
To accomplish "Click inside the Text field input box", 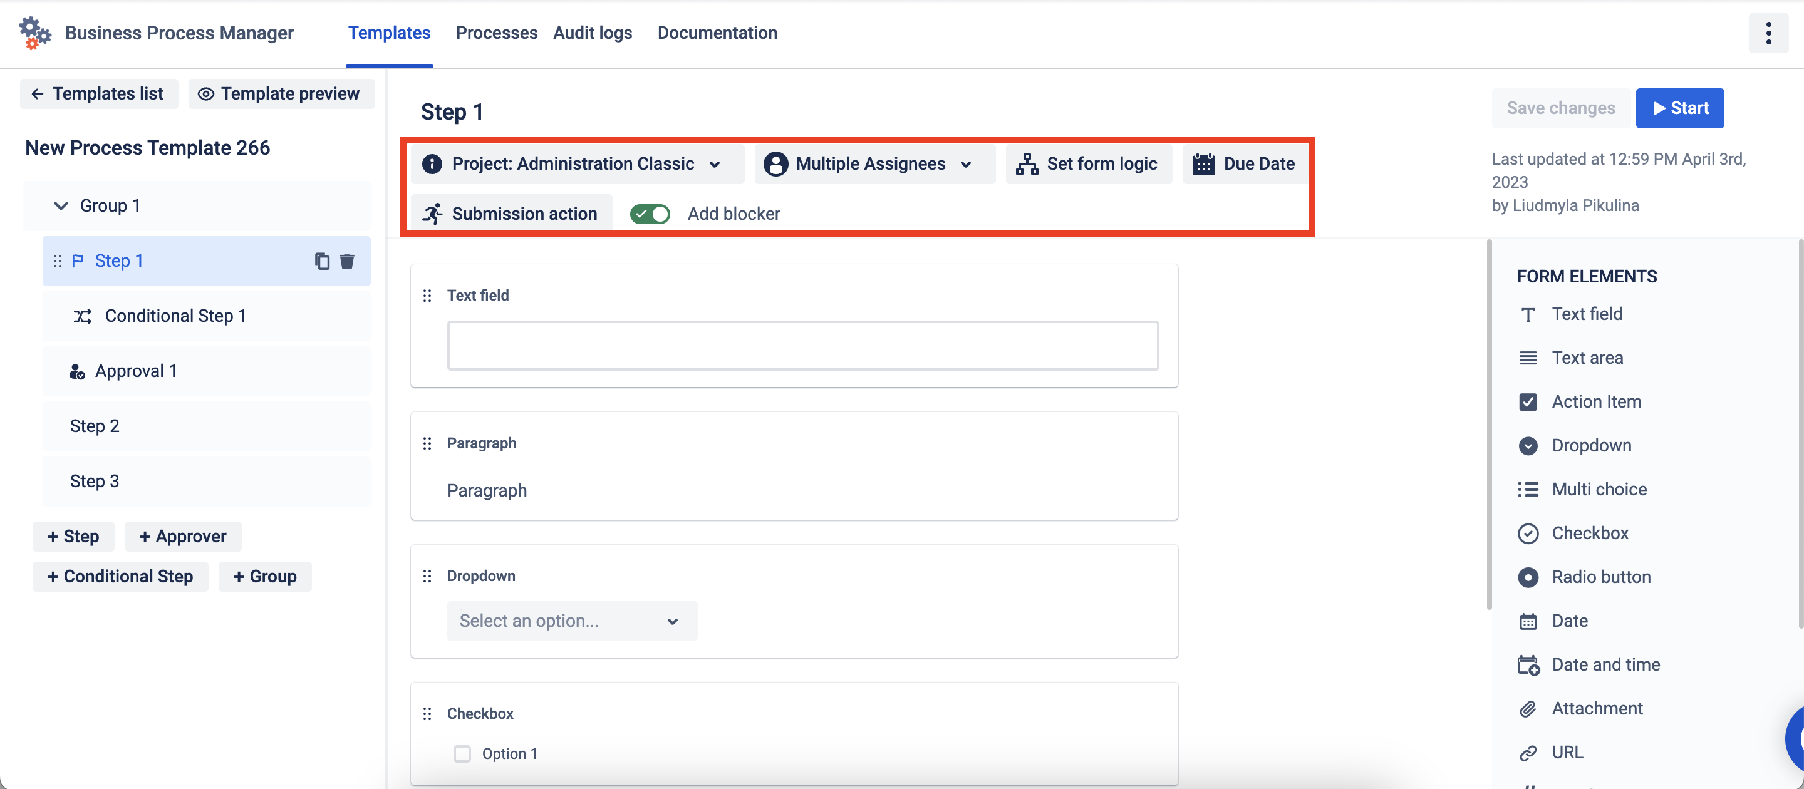I will (x=802, y=345).
